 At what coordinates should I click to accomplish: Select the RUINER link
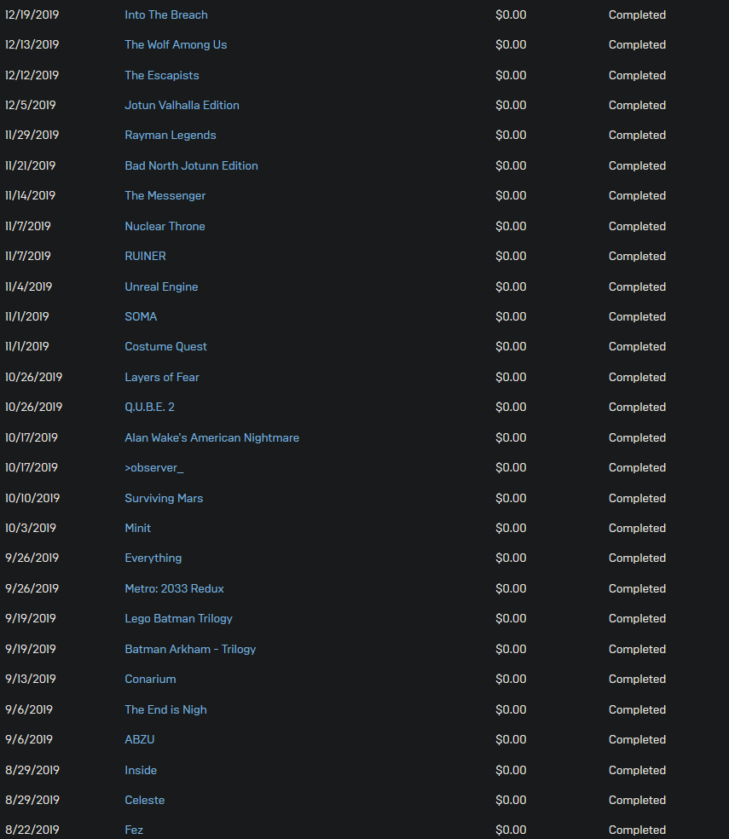pos(145,257)
